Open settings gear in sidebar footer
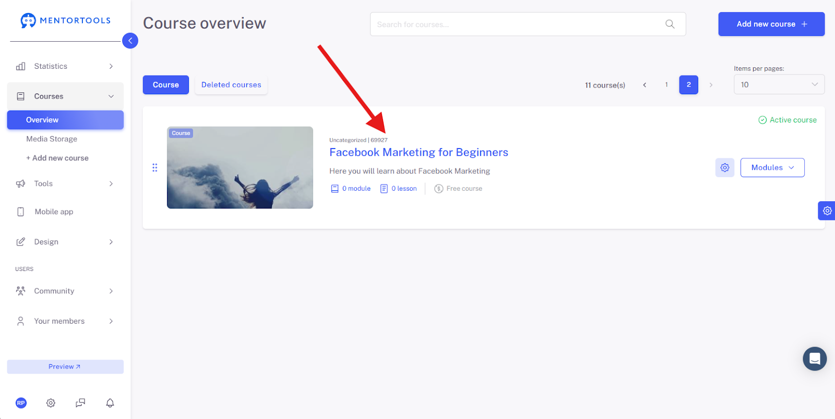This screenshot has height=419, width=835. tap(51, 403)
